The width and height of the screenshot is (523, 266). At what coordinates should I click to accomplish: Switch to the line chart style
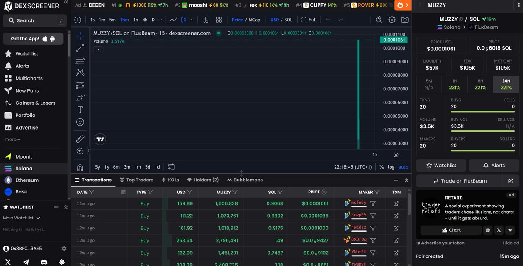173,20
